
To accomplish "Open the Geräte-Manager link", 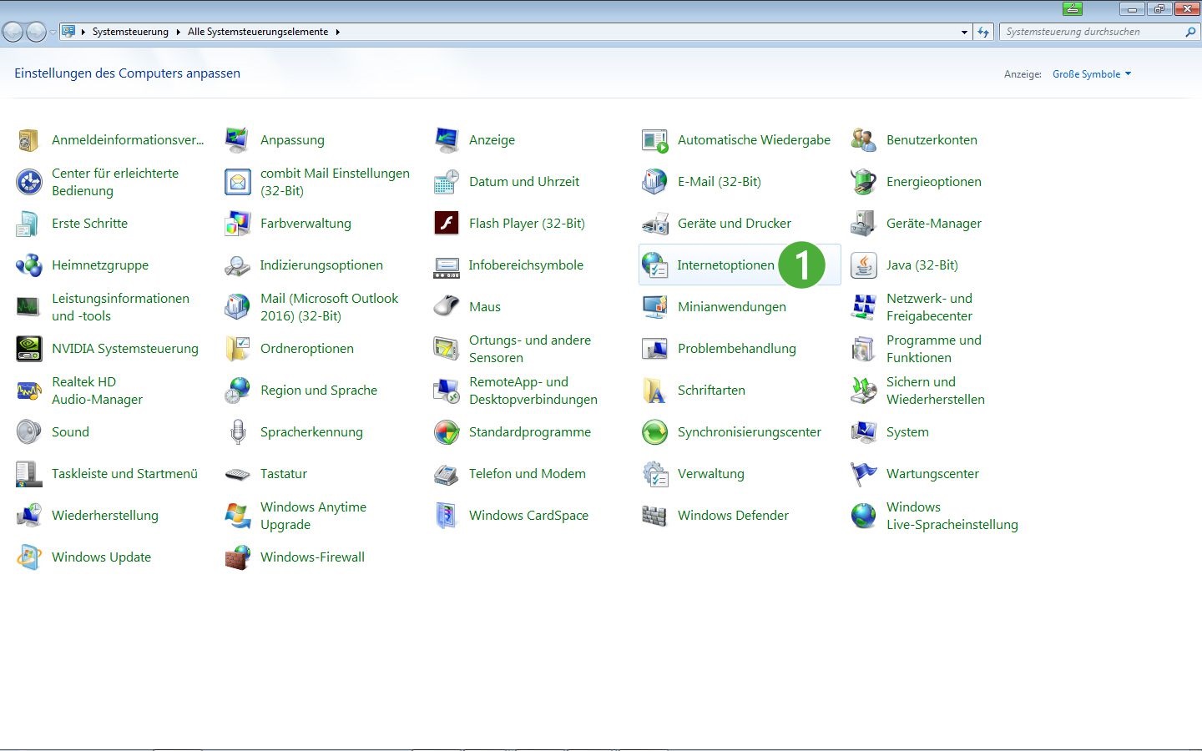I will pyautogui.click(x=933, y=224).
